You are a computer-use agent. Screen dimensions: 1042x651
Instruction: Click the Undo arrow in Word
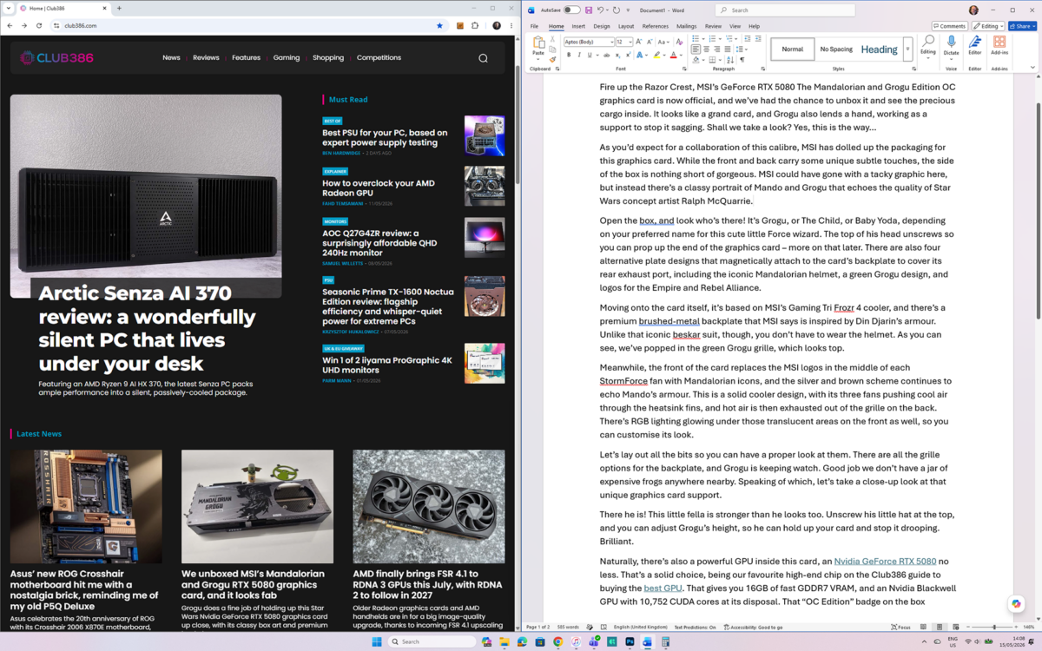(601, 10)
